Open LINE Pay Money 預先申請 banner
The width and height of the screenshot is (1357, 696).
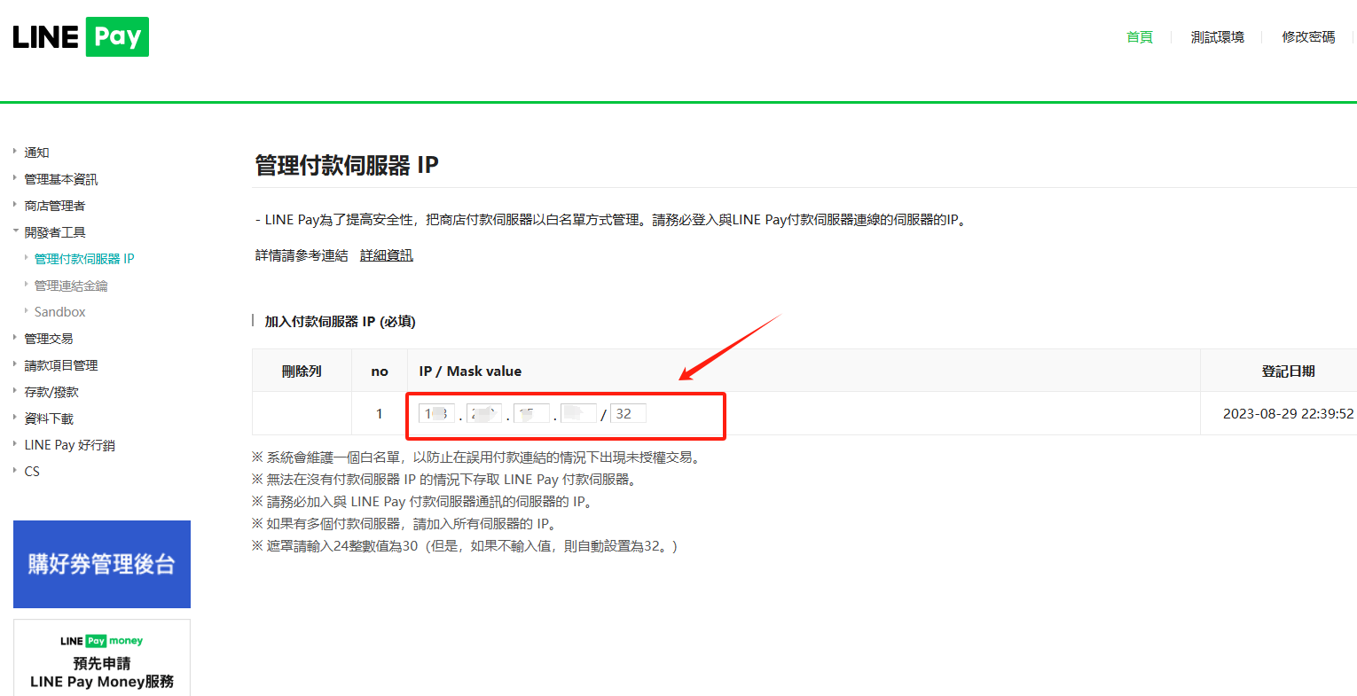click(x=102, y=658)
